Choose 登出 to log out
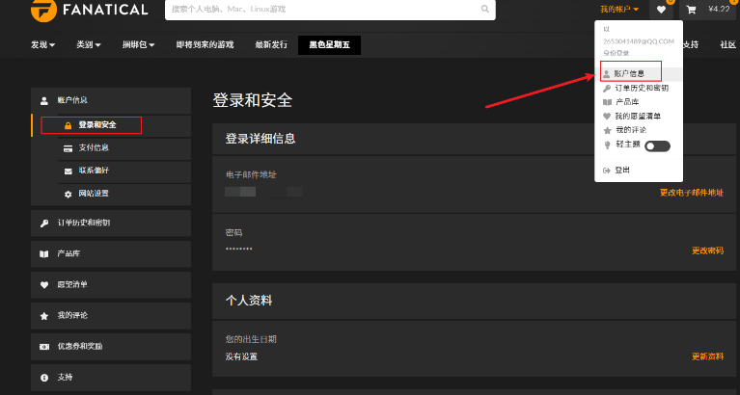Image resolution: width=740 pixels, height=395 pixels. click(639, 171)
